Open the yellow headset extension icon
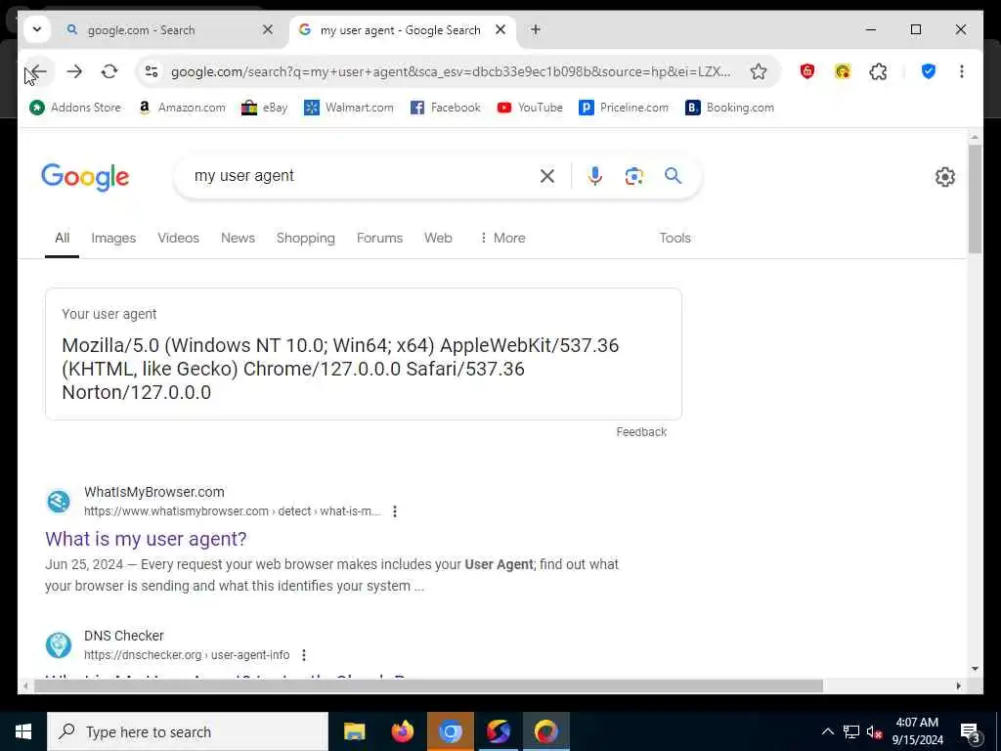 click(x=843, y=71)
